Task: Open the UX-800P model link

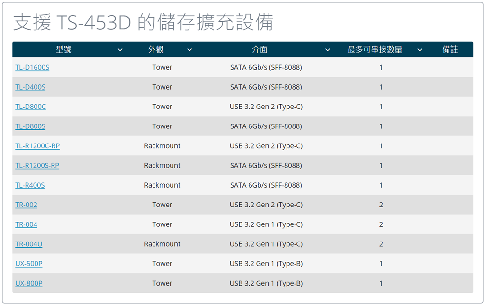Action: 29,283
